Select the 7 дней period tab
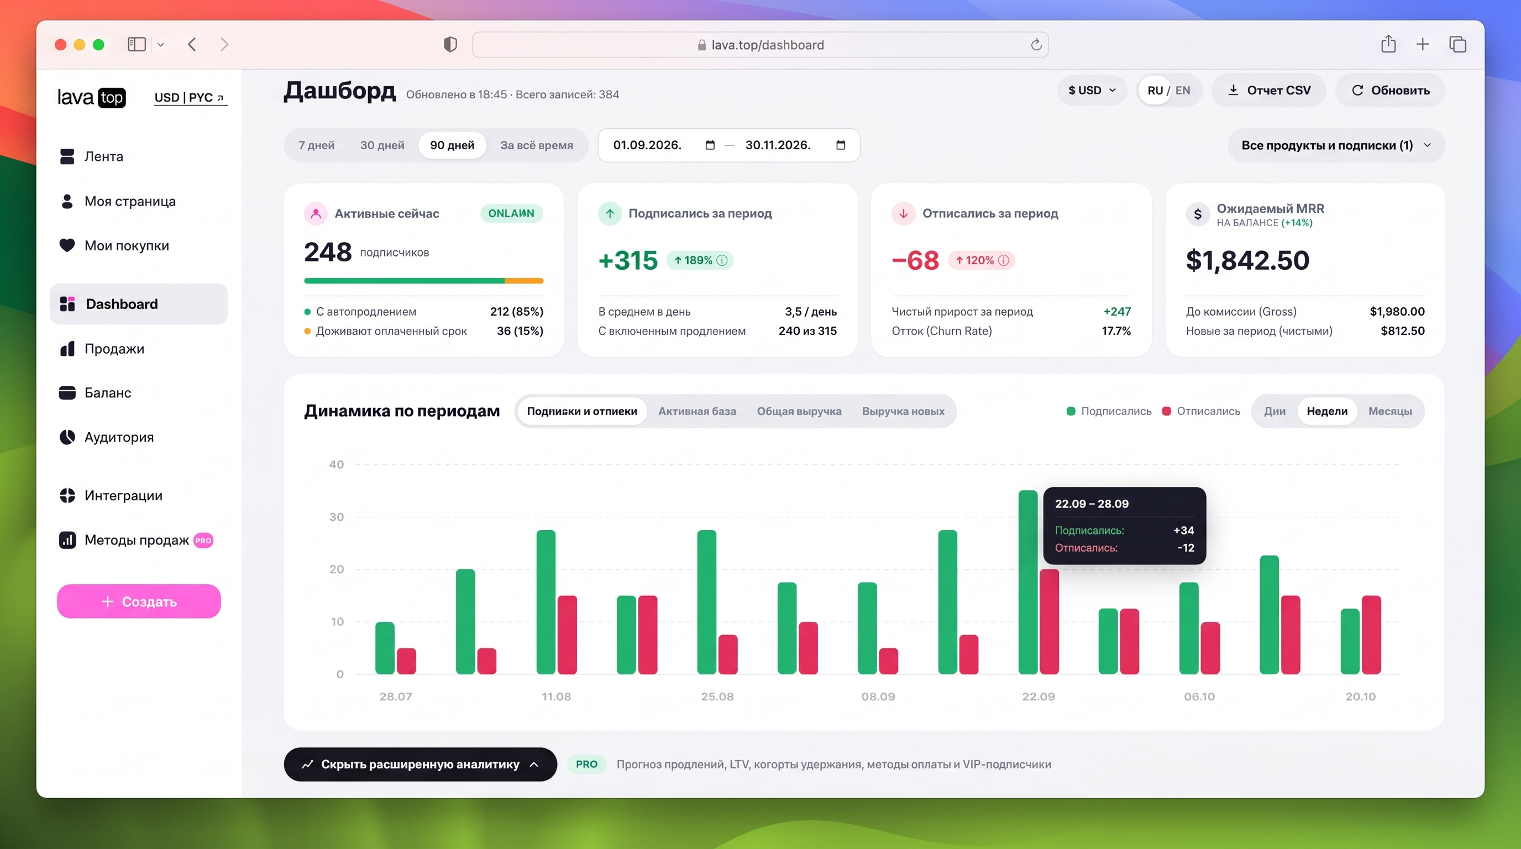 point(317,145)
